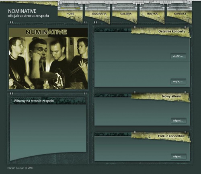Click the NOMINATIVE text on the photo
This screenshot has height=174, width=201.
coord(46,32)
